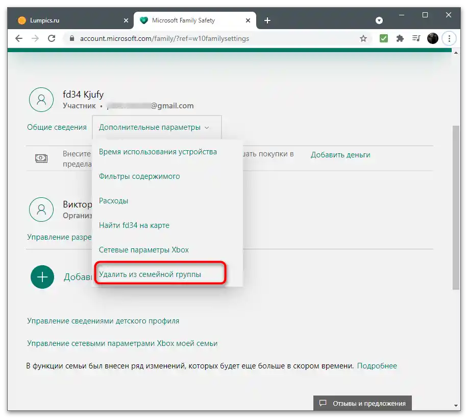The width and height of the screenshot is (468, 418).
Task: Open the Общие сведения link
Action: click(x=57, y=127)
